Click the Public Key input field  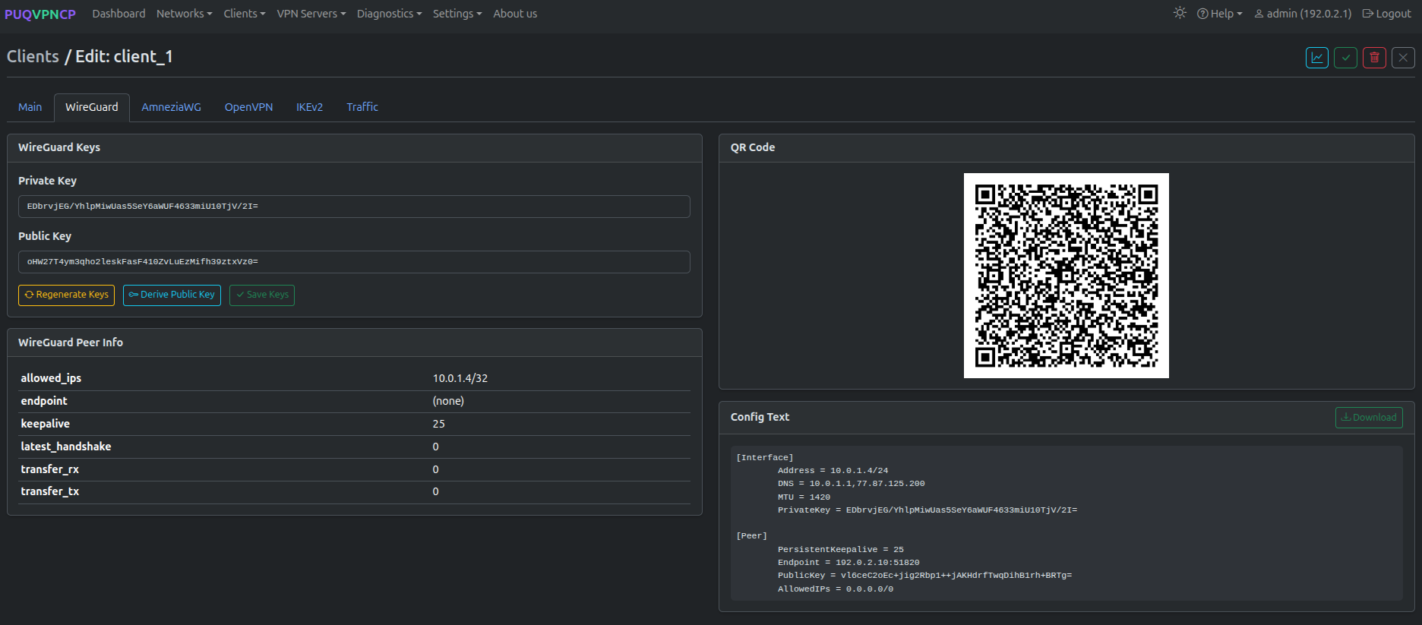point(354,262)
